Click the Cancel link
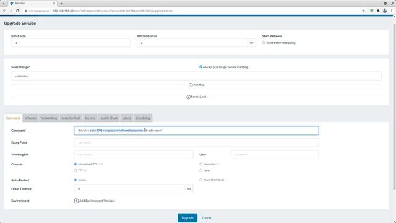The image size is (396, 223). tap(206, 218)
